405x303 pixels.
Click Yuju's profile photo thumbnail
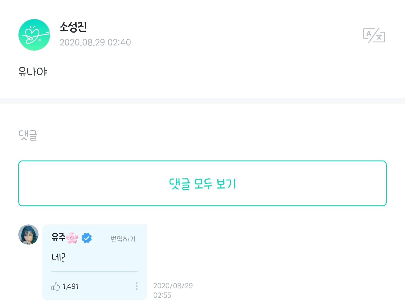[x=28, y=235]
